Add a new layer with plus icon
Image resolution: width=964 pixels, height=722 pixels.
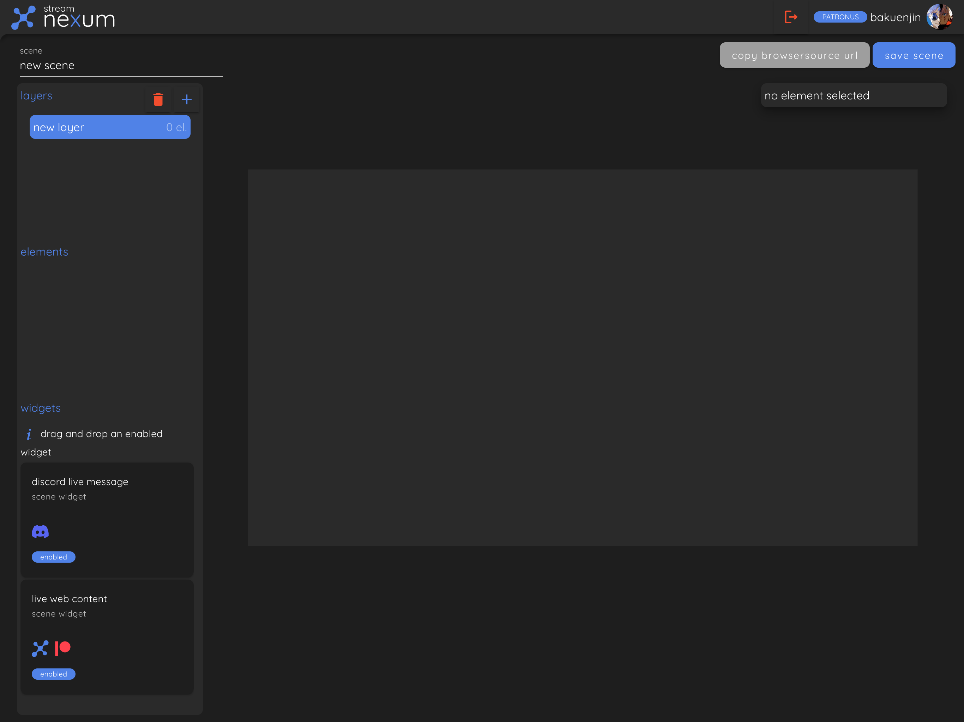point(187,100)
